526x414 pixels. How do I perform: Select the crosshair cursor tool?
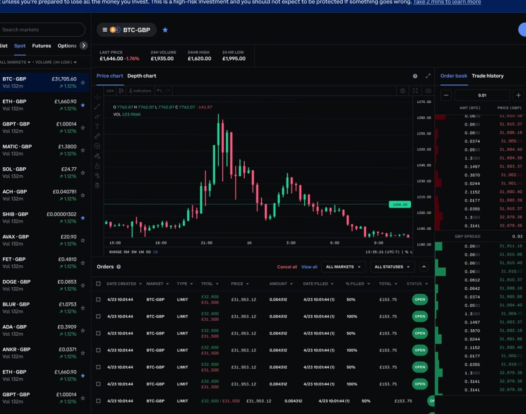tap(97, 97)
